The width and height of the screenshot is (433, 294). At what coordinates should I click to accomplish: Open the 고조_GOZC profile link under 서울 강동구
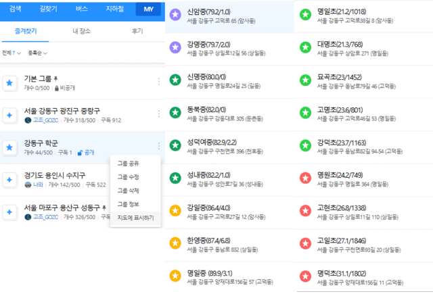[45, 120]
